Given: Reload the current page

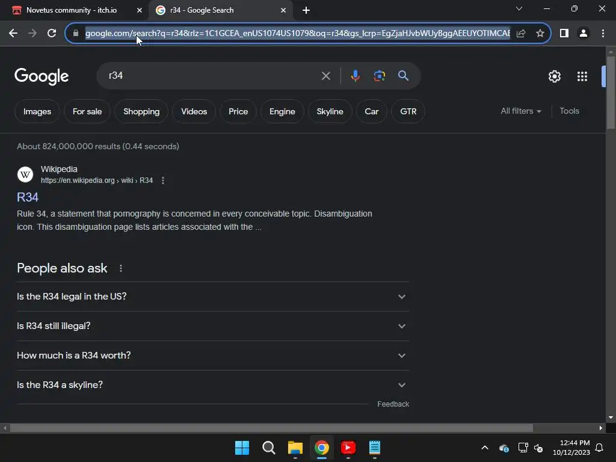Looking at the screenshot, I should point(52,34).
